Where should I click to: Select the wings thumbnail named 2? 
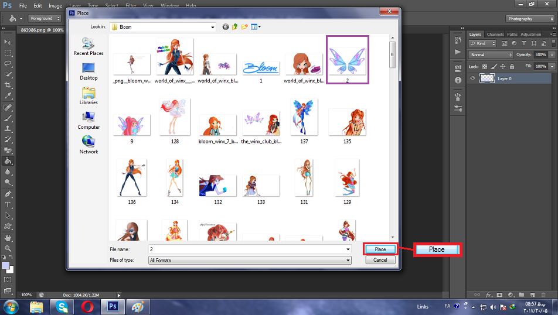click(x=348, y=60)
